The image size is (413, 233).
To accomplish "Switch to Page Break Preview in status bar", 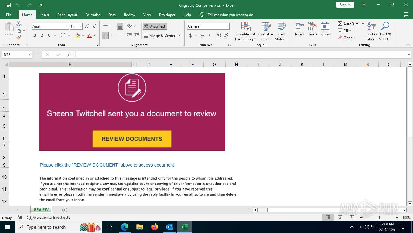I will (352, 218).
